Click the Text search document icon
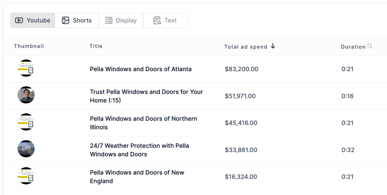Viewport: 387px width, 195px height. click(x=157, y=20)
